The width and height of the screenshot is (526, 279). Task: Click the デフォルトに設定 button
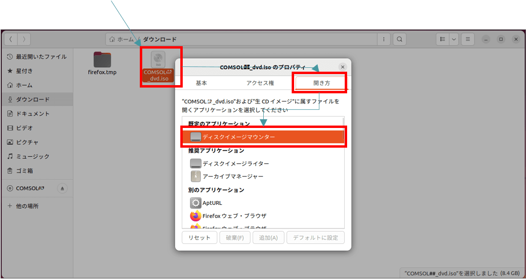coord(315,238)
